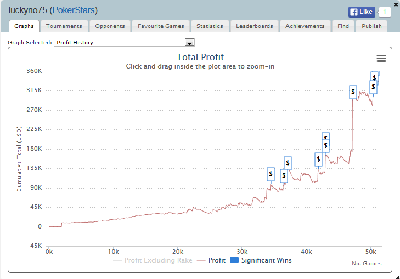Viewport: 400px width, 279px height.
Task: Go to the Statistics tab
Action: click(x=210, y=26)
